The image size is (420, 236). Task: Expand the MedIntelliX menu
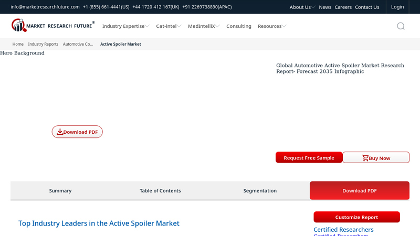pos(204,26)
